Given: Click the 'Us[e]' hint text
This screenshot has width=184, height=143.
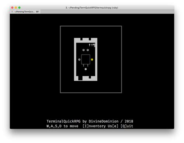Looking at the screenshot, I should click(113, 126).
